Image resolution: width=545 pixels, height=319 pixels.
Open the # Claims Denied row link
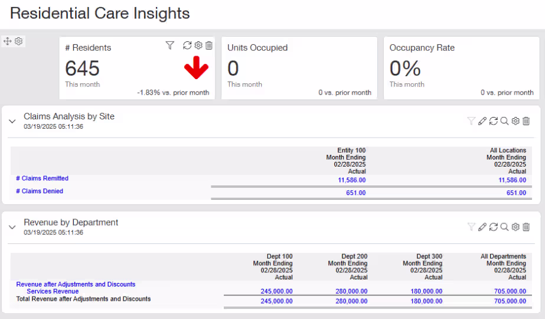pyautogui.click(x=40, y=191)
